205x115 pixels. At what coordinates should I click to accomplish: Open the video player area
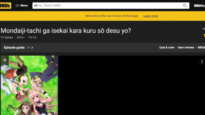click(x=132, y=85)
